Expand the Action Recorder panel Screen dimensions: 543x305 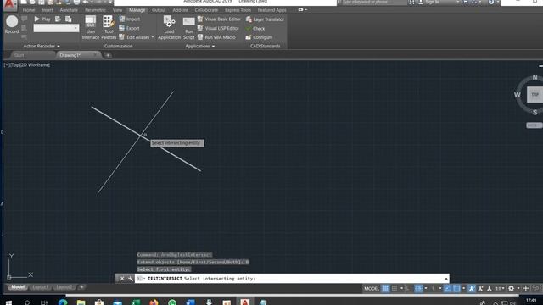(x=42, y=46)
